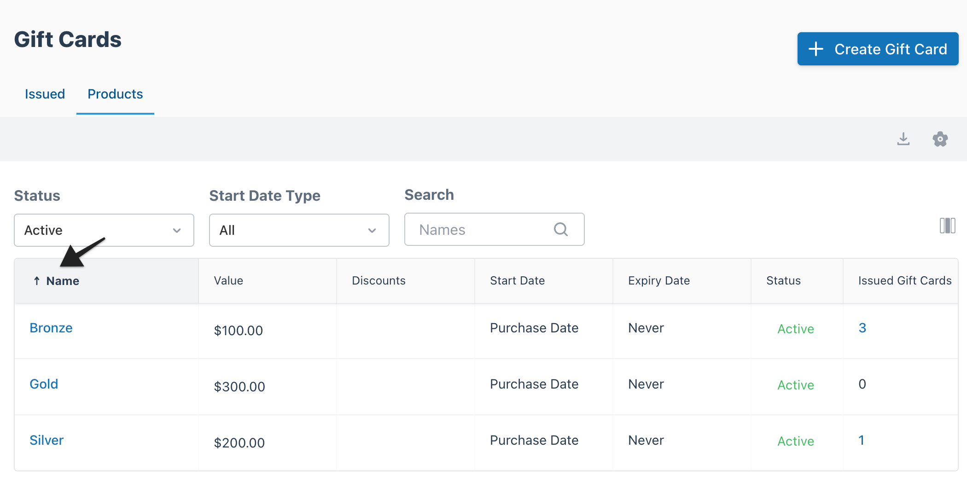
Task: Open the Status dropdown showing Active
Action: coord(104,230)
